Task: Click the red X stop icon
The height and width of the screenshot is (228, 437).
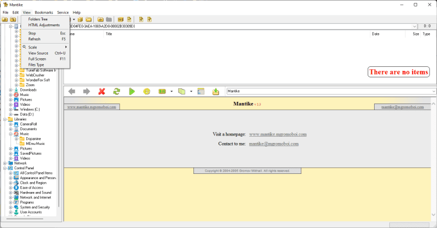Action: coord(102,91)
